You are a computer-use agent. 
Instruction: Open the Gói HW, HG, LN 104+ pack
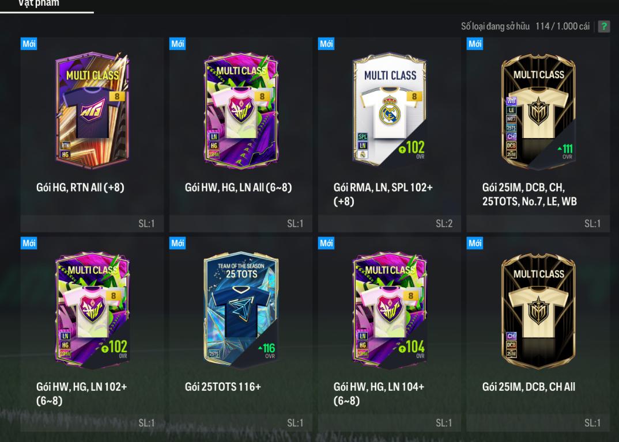click(x=389, y=334)
